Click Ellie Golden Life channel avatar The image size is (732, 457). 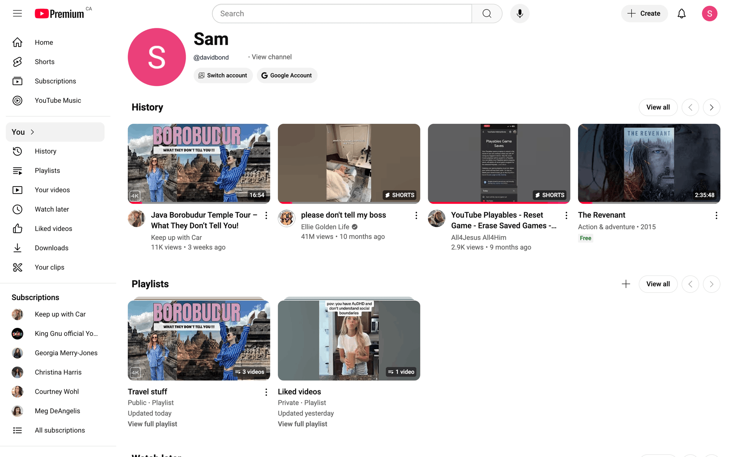[287, 219]
